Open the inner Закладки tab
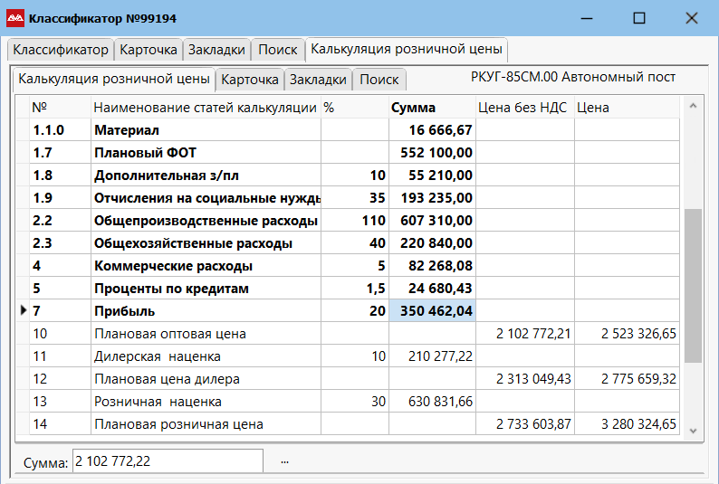The width and height of the screenshot is (719, 484). pyautogui.click(x=318, y=80)
